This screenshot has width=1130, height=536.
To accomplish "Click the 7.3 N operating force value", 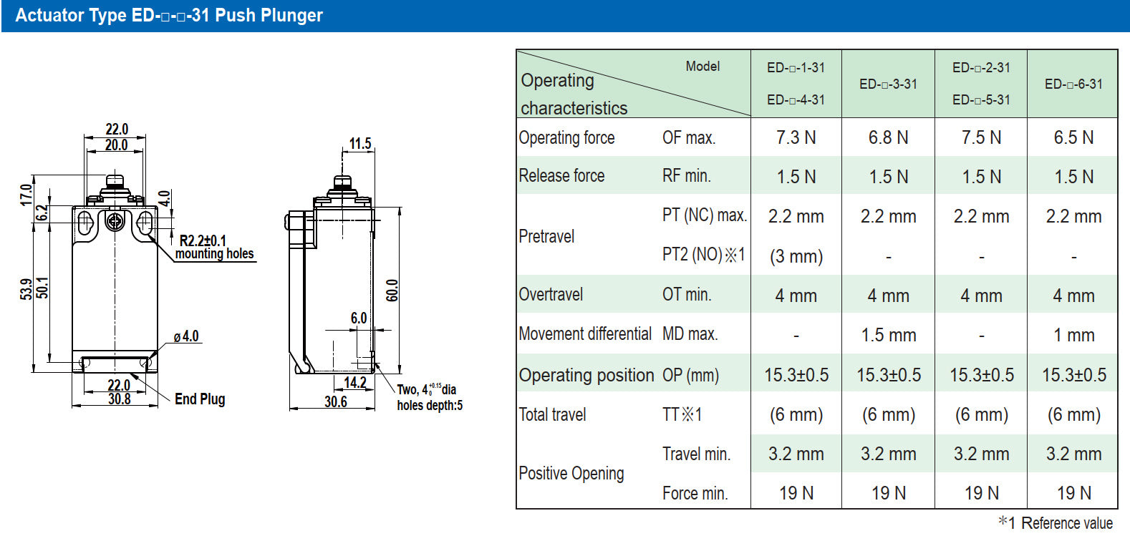I will coord(796,137).
